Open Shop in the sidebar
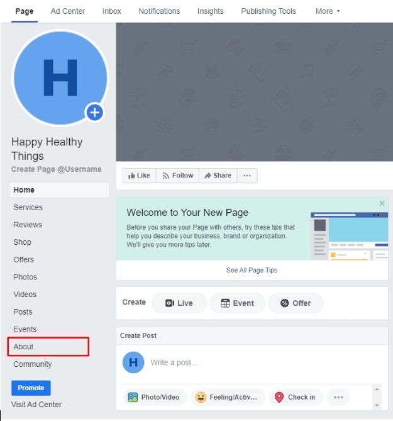Image resolution: width=393 pixels, height=421 pixels. point(22,242)
